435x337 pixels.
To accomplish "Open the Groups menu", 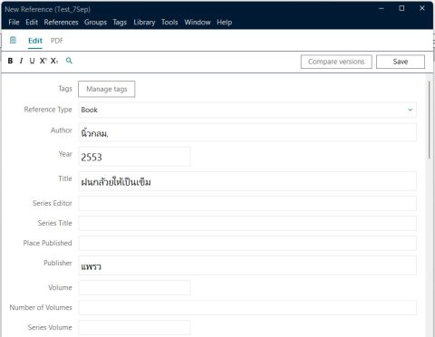I will 95,23.
